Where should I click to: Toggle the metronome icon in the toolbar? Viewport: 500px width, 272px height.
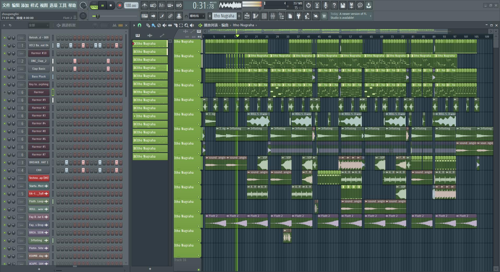click(x=144, y=5)
